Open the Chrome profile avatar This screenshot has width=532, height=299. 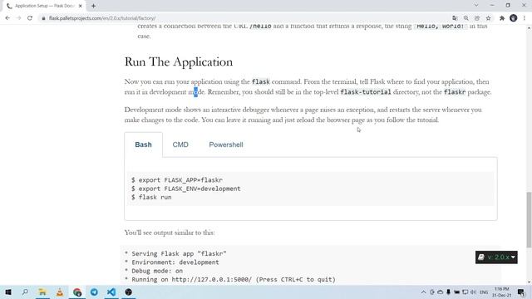coord(514,18)
